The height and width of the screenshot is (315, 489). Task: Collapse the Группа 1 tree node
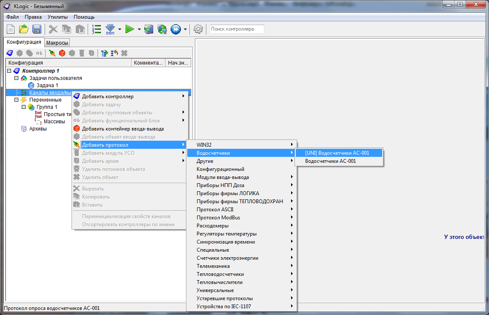coord(24,107)
